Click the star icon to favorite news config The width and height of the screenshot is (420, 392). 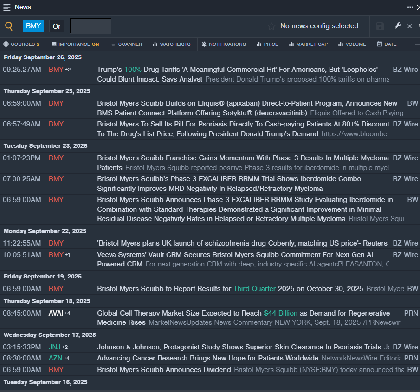coord(271,26)
